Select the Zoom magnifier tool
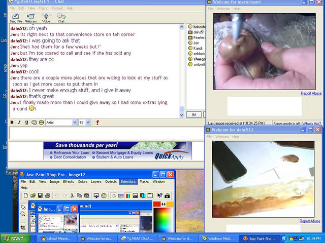 click(x=23, y=214)
